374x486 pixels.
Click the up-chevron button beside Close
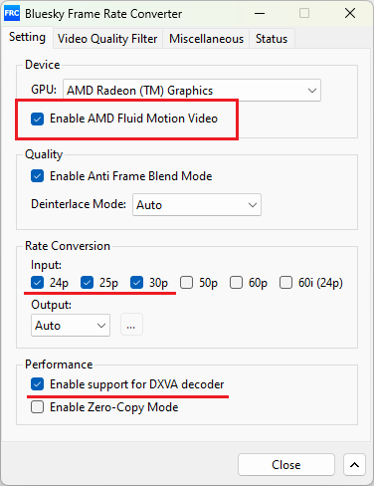coord(354,465)
